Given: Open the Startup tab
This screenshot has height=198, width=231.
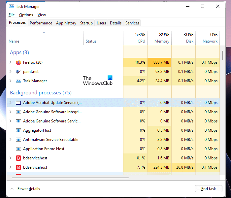Looking at the screenshot, I should pos(86,23).
